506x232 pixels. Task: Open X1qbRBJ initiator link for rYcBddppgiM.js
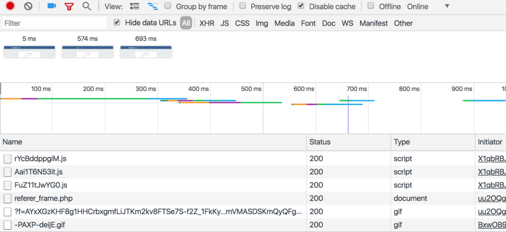click(491, 158)
